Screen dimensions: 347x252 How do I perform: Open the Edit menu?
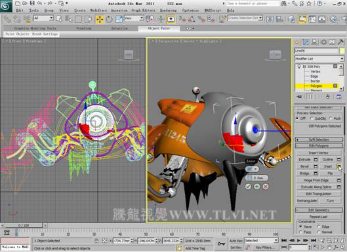[x=20, y=10]
